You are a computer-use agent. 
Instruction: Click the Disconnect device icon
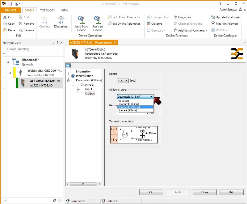tap(61, 19)
